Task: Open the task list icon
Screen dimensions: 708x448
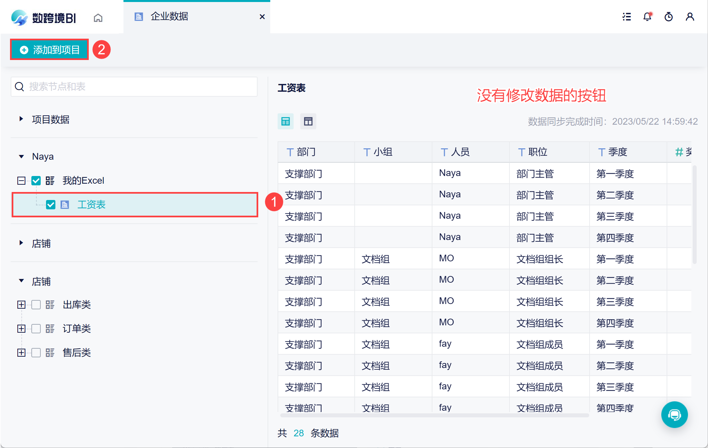Action: point(627,17)
